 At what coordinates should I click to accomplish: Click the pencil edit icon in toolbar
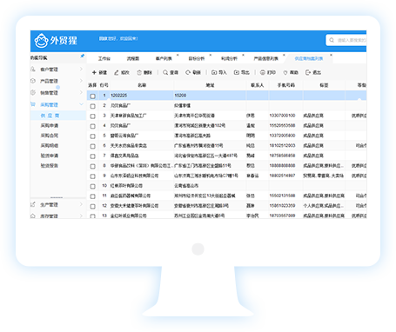pos(117,72)
